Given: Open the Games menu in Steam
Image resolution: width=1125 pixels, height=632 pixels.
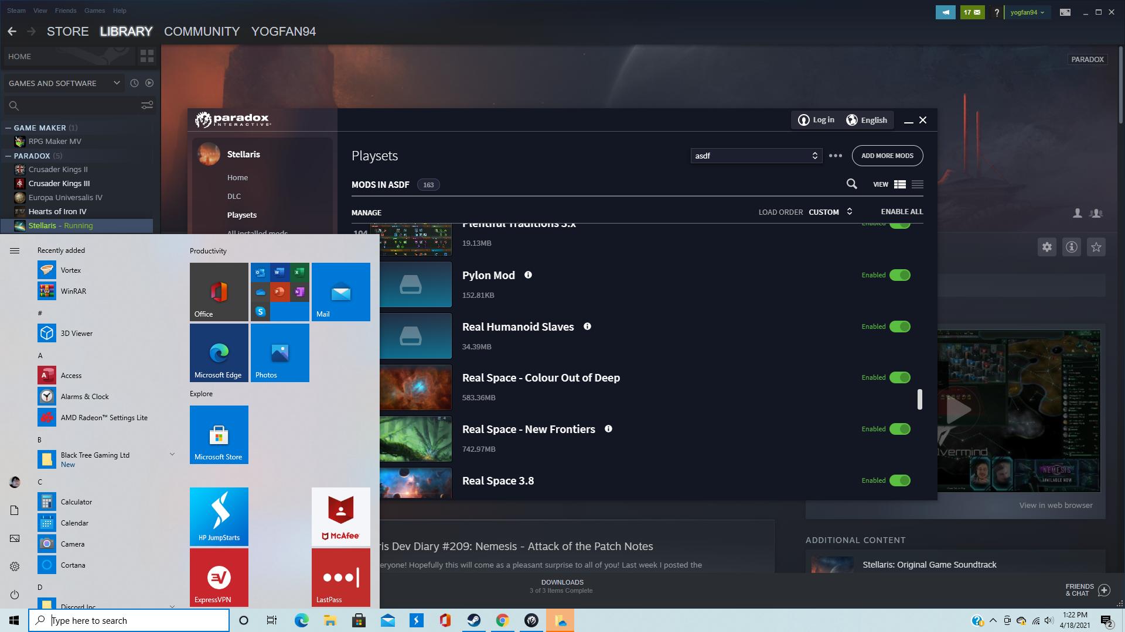Looking at the screenshot, I should coord(94,11).
